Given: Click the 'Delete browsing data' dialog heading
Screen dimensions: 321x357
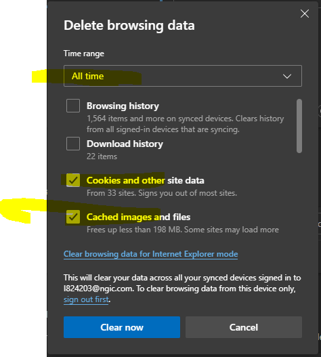Looking at the screenshot, I should (x=129, y=25).
